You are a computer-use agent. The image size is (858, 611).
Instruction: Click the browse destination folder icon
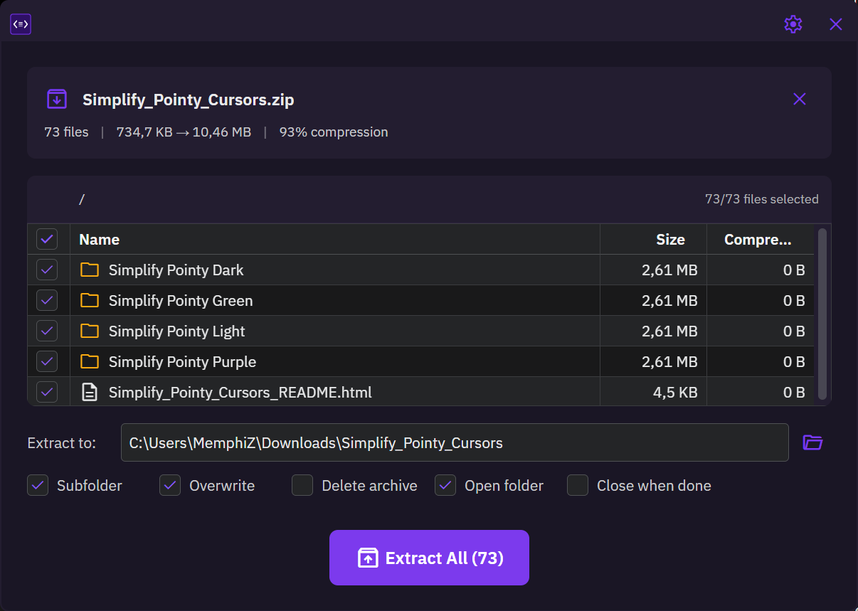click(x=812, y=442)
